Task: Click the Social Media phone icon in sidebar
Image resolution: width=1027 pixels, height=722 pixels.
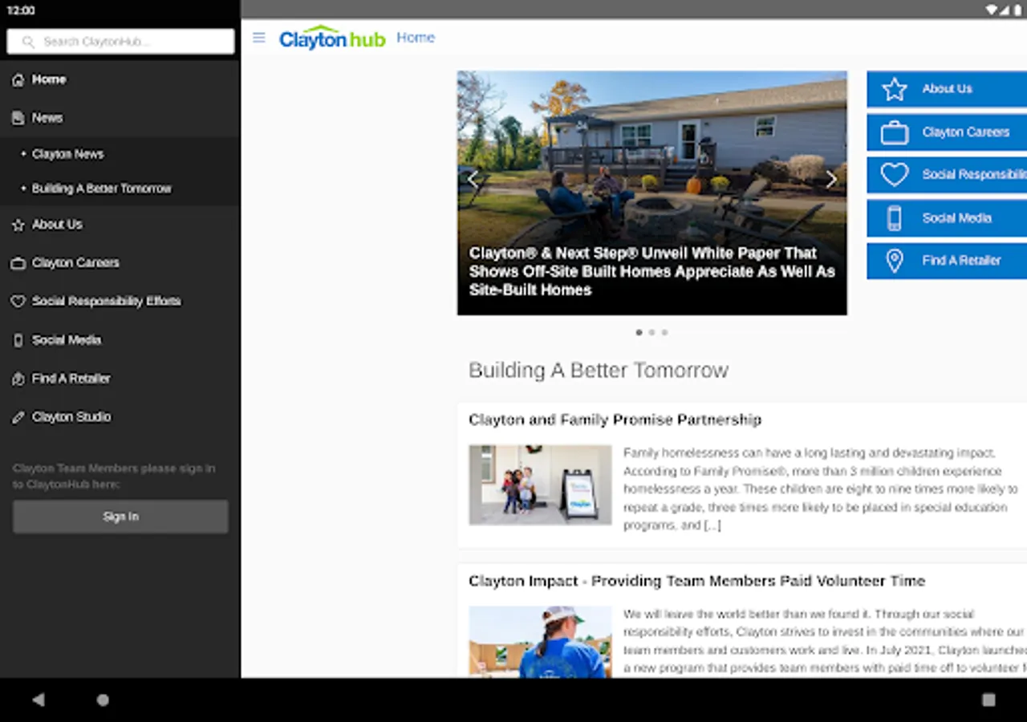Action: [x=18, y=340]
